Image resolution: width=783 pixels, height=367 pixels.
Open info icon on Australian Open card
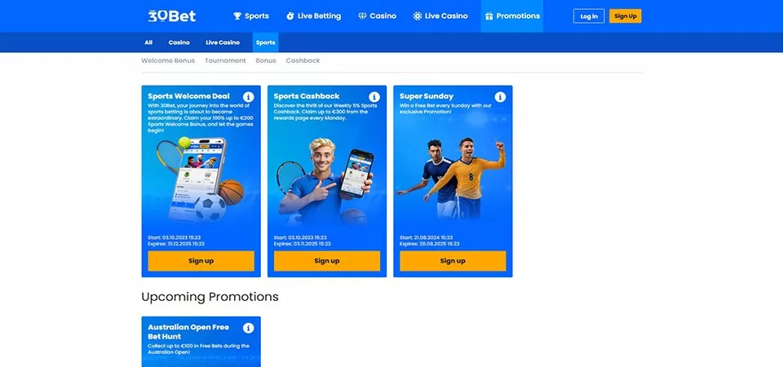[x=248, y=328]
